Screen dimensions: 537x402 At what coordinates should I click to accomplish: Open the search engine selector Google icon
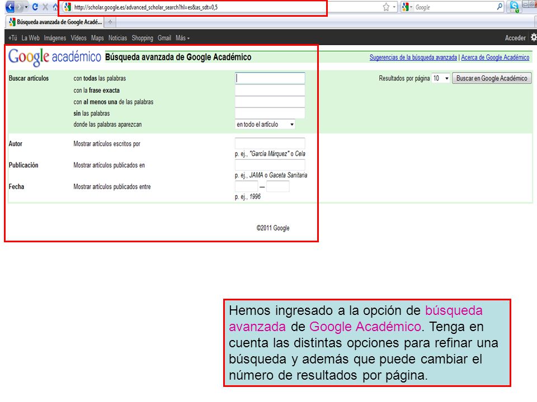tap(407, 7)
